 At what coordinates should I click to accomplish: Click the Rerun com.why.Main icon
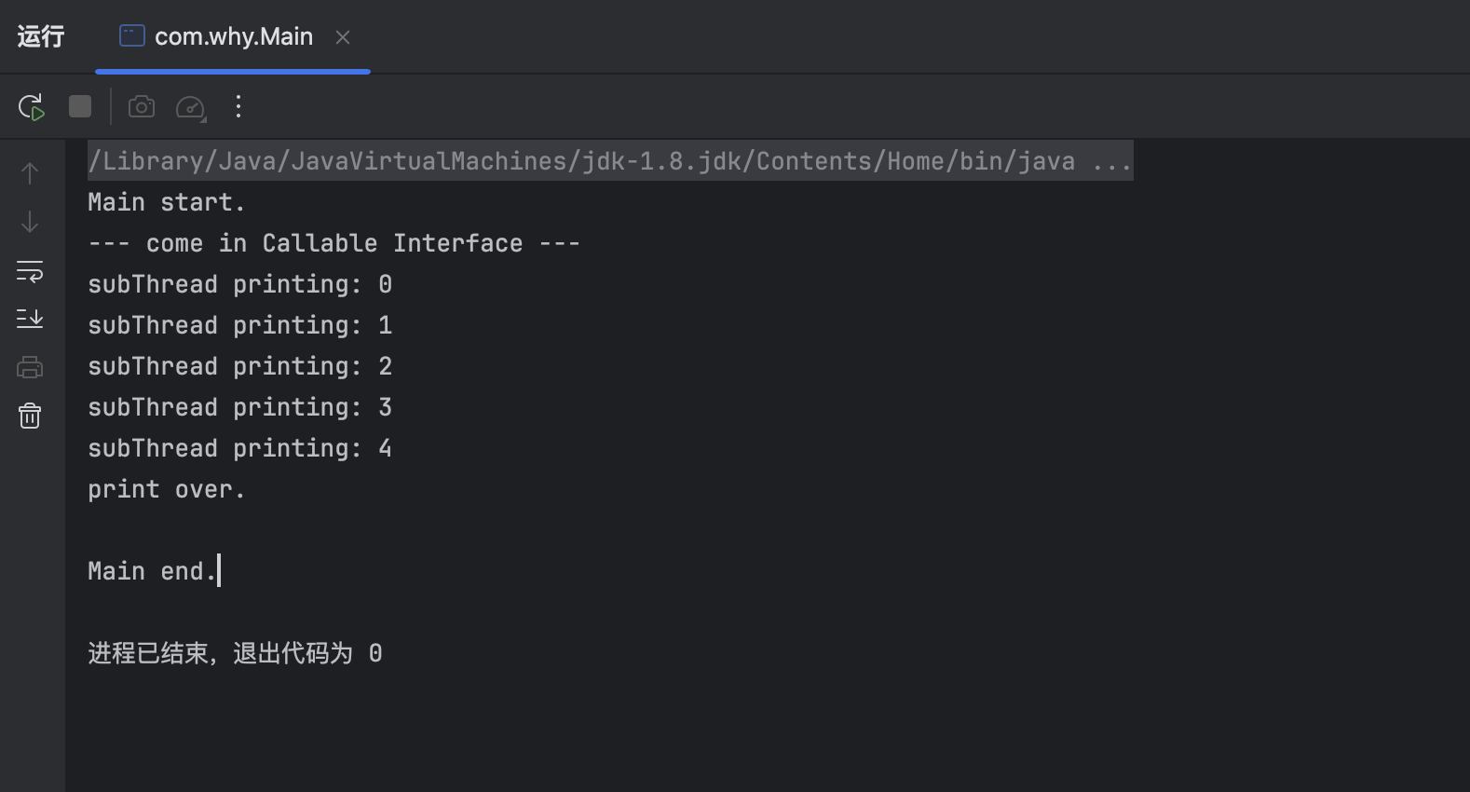31,107
